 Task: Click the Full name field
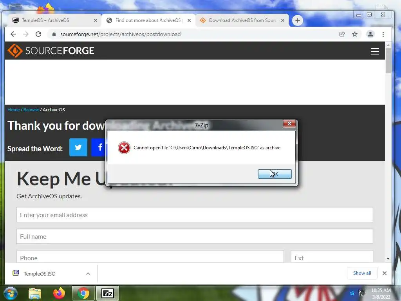pos(195,236)
